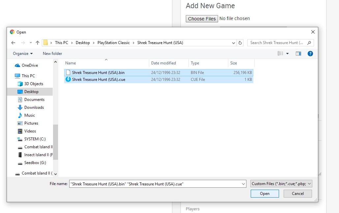The width and height of the screenshot is (339, 213).
Task: Go up one folder level
Action: 38,43
